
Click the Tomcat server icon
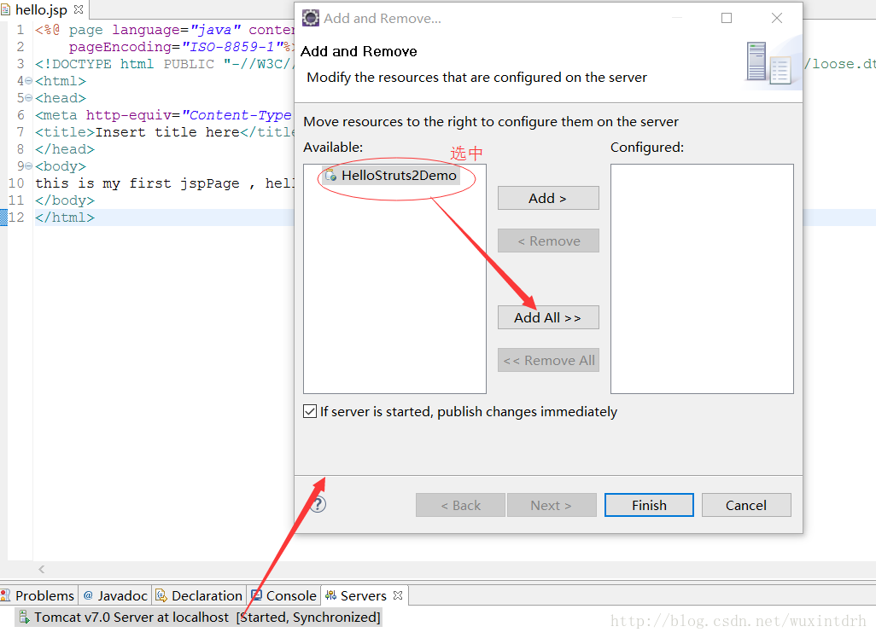[x=24, y=617]
